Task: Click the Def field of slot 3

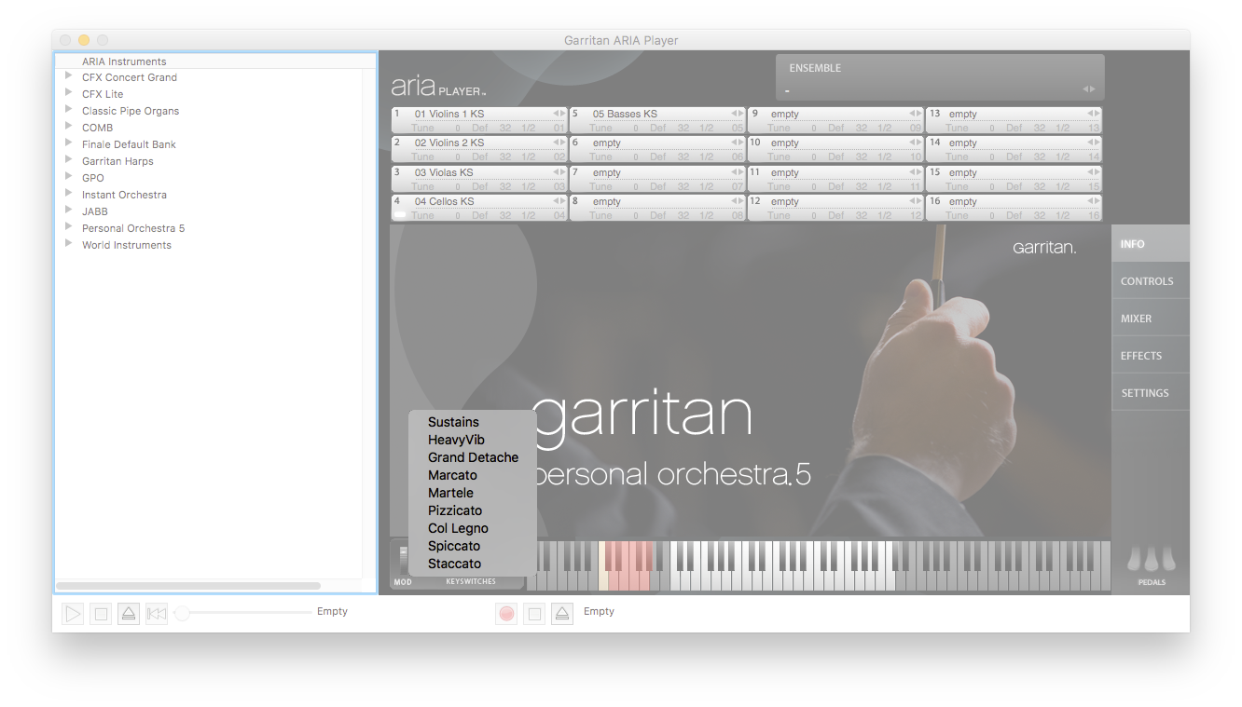Action: 479,186
